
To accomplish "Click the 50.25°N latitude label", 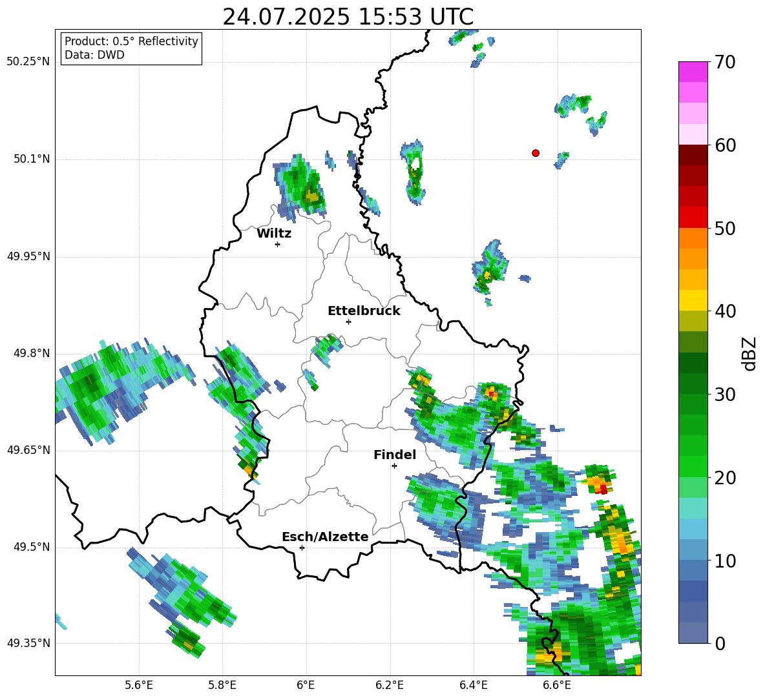I will tap(28, 62).
